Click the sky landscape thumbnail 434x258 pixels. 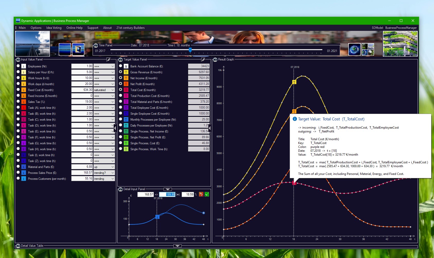point(32,44)
